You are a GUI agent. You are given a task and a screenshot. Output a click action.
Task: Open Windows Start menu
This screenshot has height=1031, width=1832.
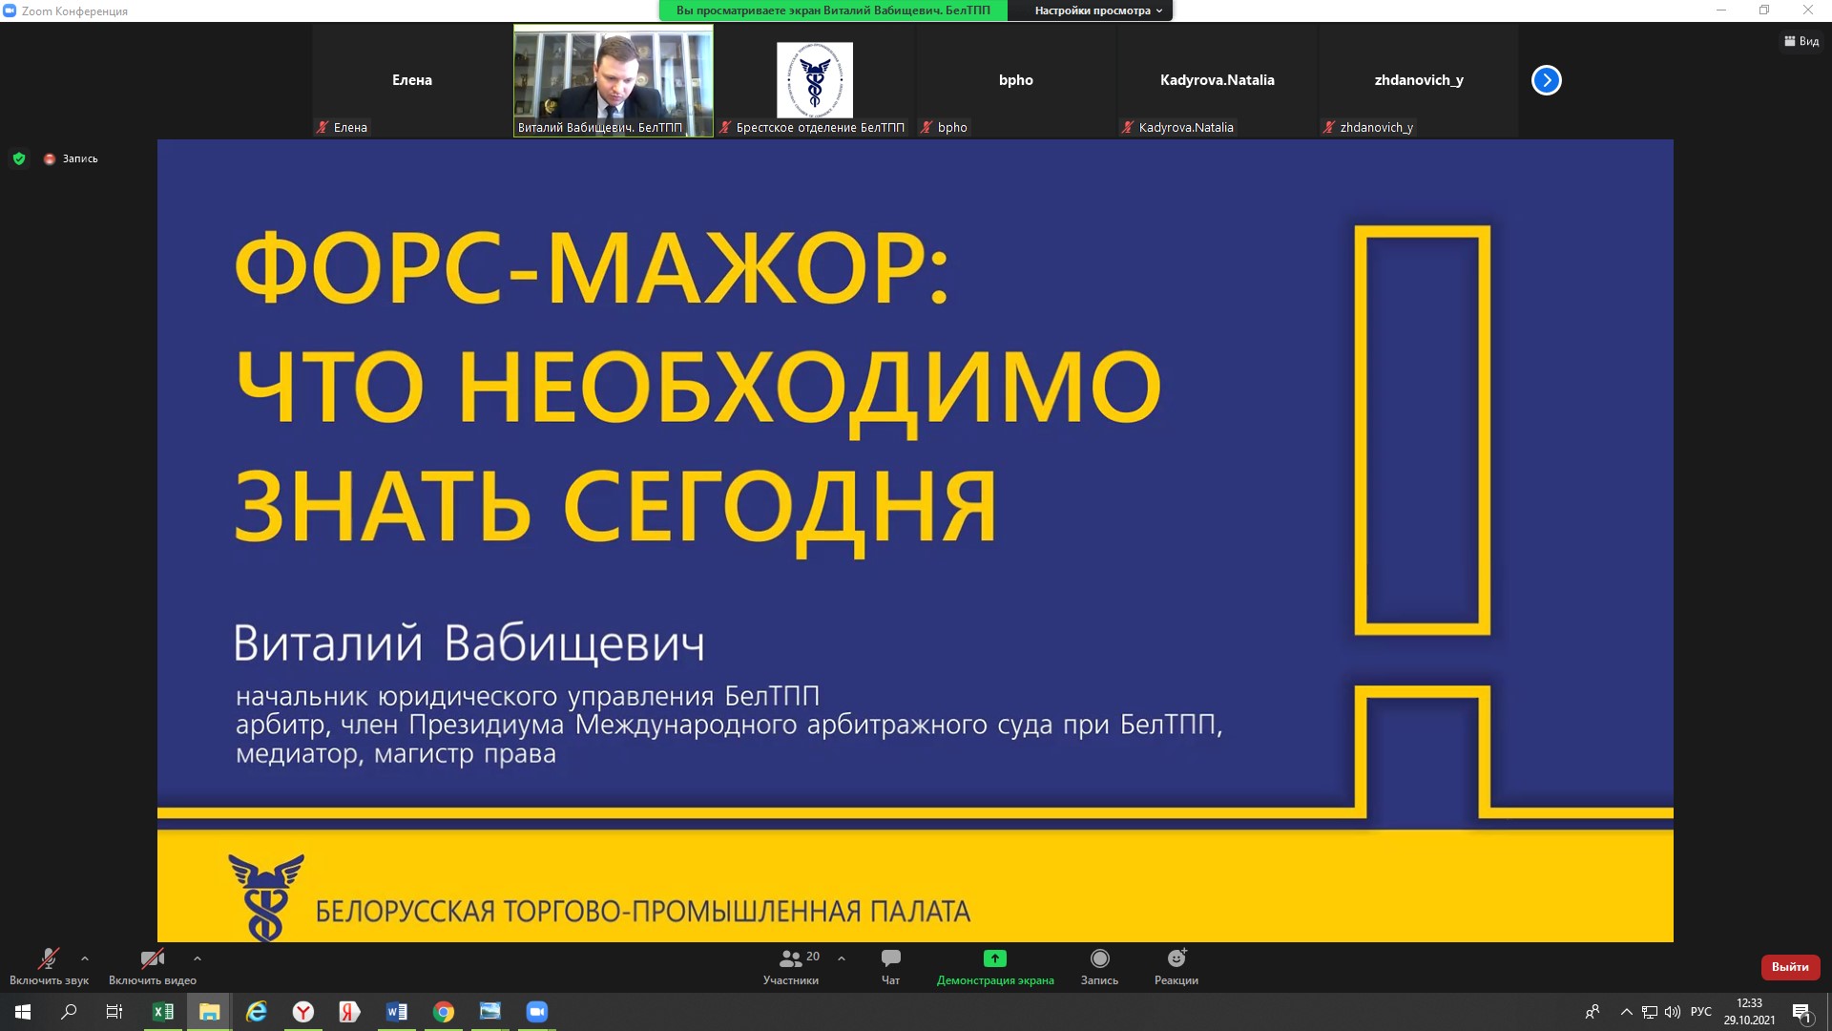[x=23, y=1012]
